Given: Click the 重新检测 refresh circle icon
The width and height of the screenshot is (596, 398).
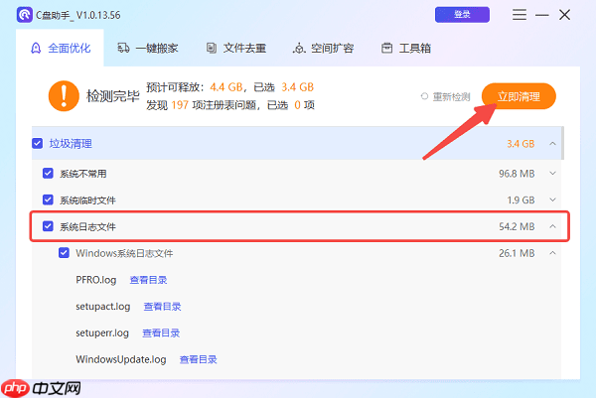Looking at the screenshot, I should point(424,96).
